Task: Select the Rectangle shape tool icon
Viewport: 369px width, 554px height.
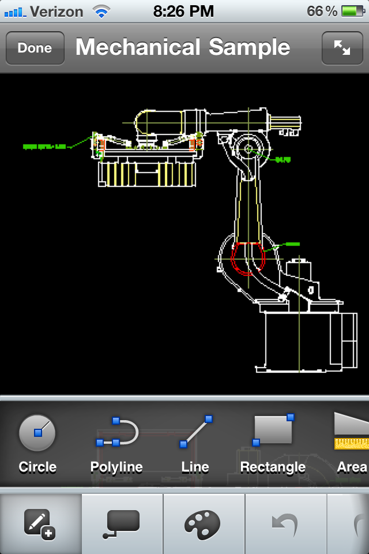Action: 273,430
